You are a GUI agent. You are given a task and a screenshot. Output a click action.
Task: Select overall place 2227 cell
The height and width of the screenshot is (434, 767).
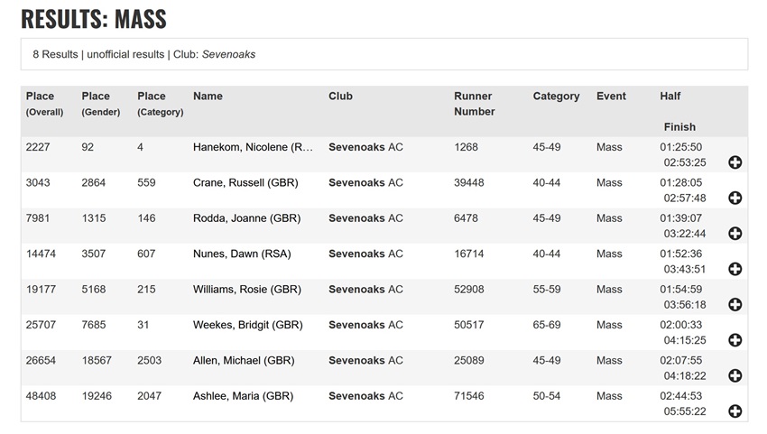(38, 147)
